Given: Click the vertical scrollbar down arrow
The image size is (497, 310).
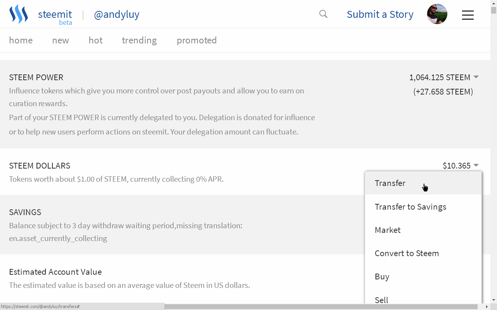Looking at the screenshot, I should point(494,300).
